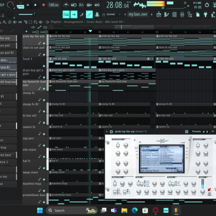This screenshot has height=216, width=216.
Task: Open the plugin window options arrow menu
Action: click(x=107, y=132)
